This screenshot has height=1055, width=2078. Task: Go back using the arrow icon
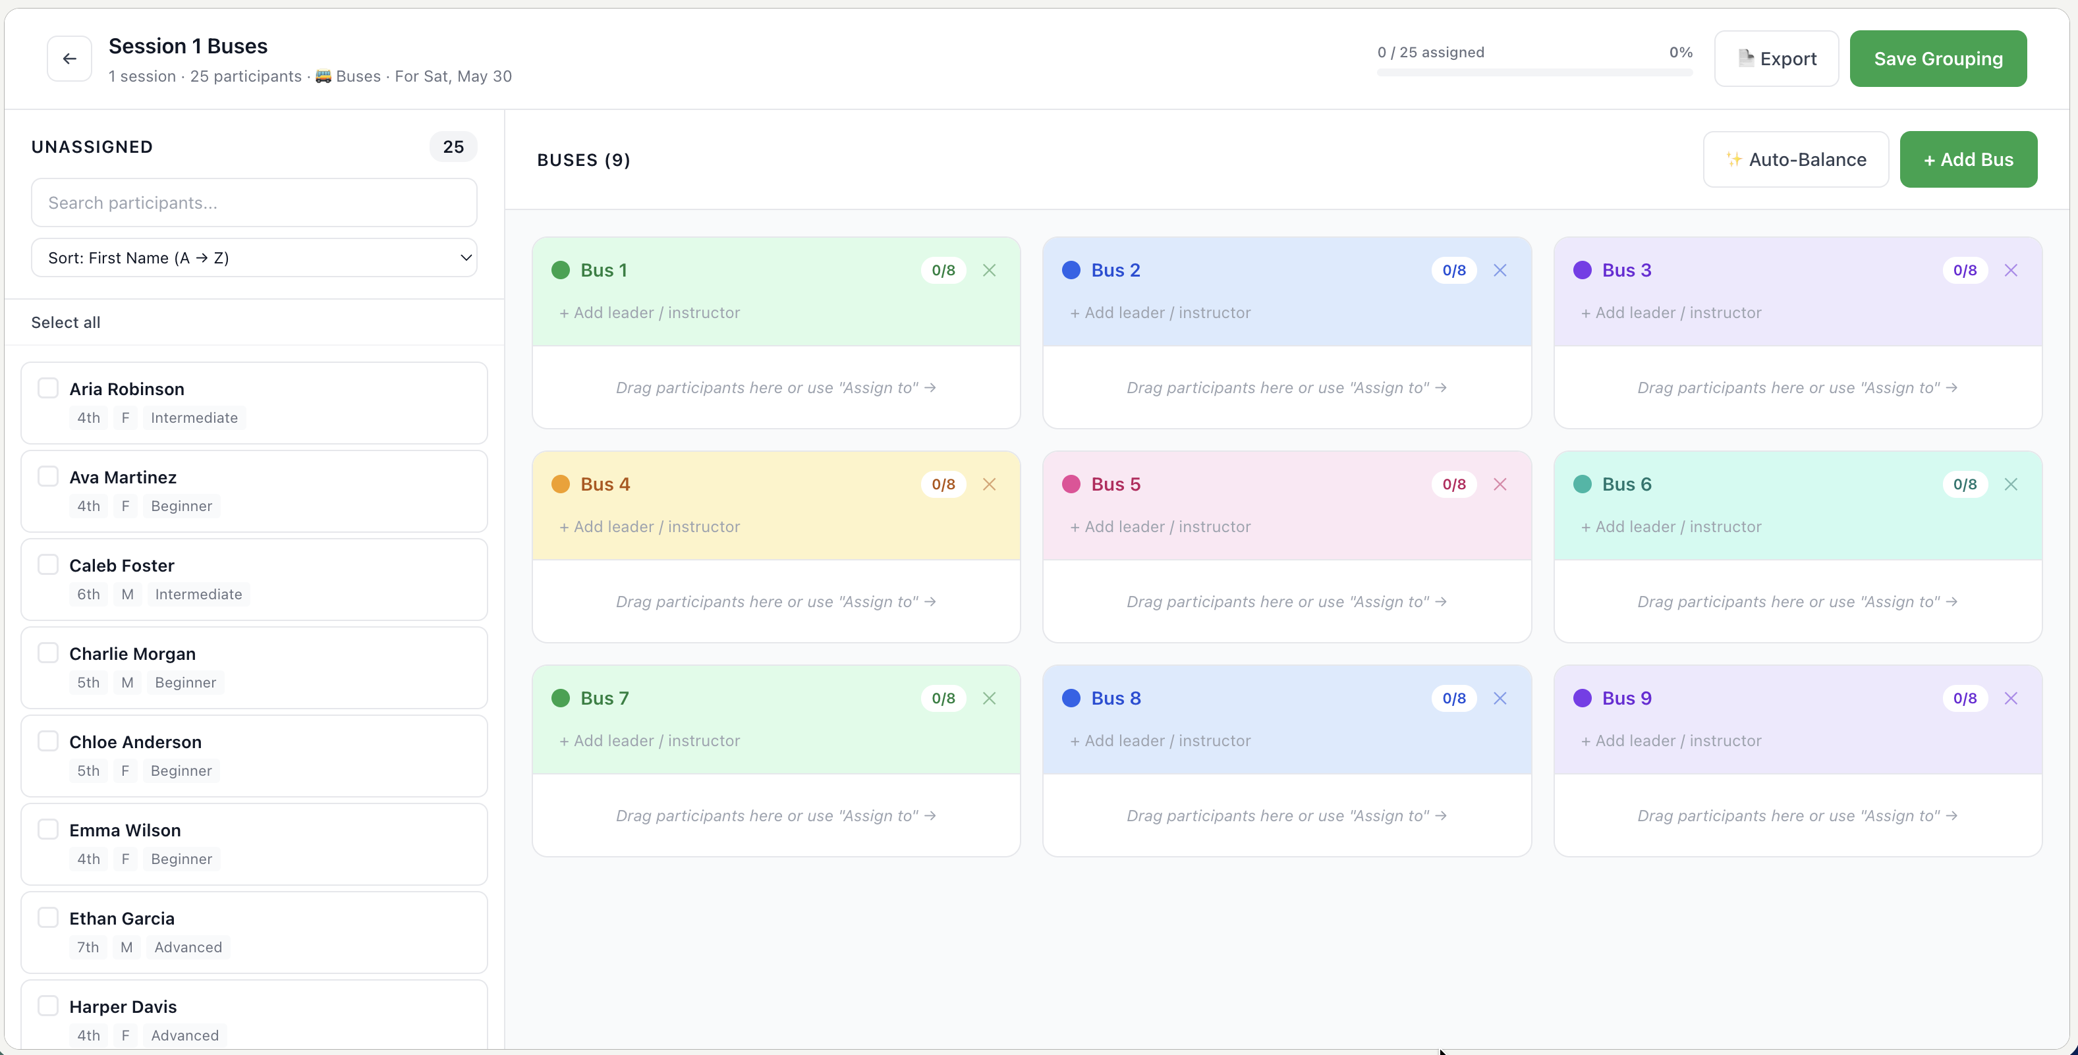coord(69,58)
